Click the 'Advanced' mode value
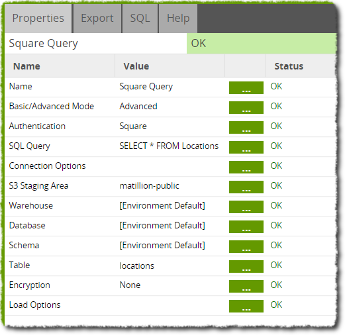 click(138, 107)
